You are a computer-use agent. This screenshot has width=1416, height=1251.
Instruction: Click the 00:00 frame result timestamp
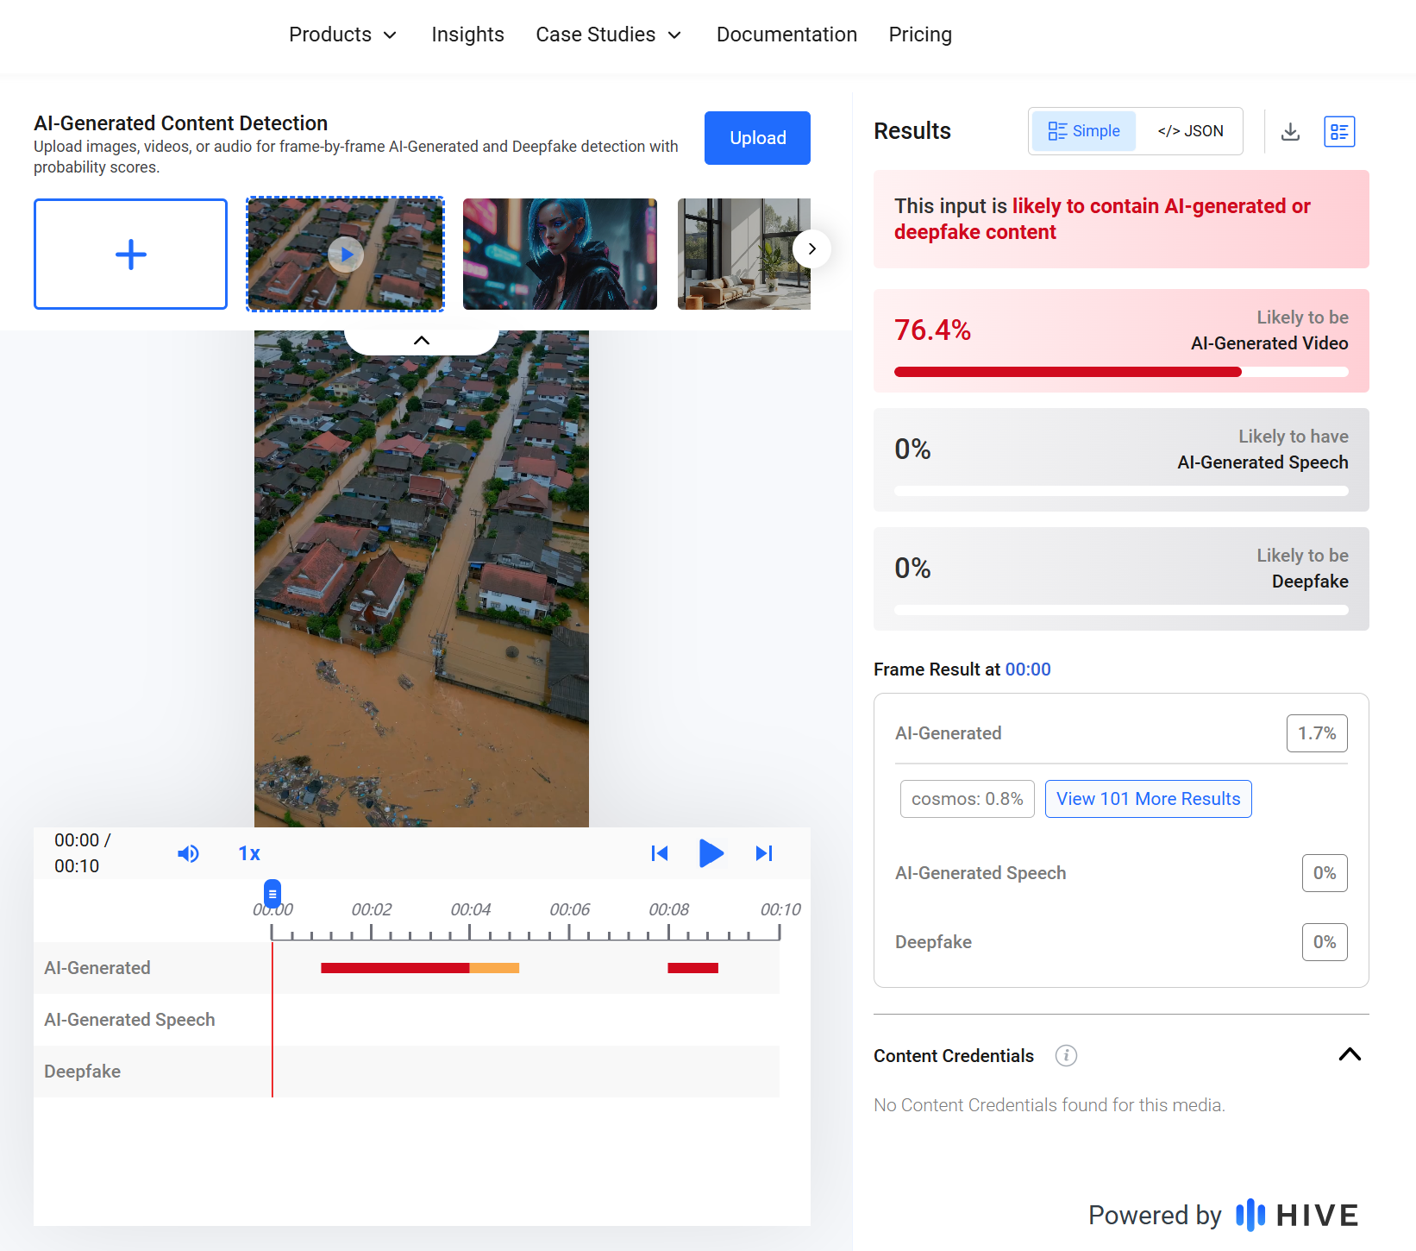(1028, 670)
